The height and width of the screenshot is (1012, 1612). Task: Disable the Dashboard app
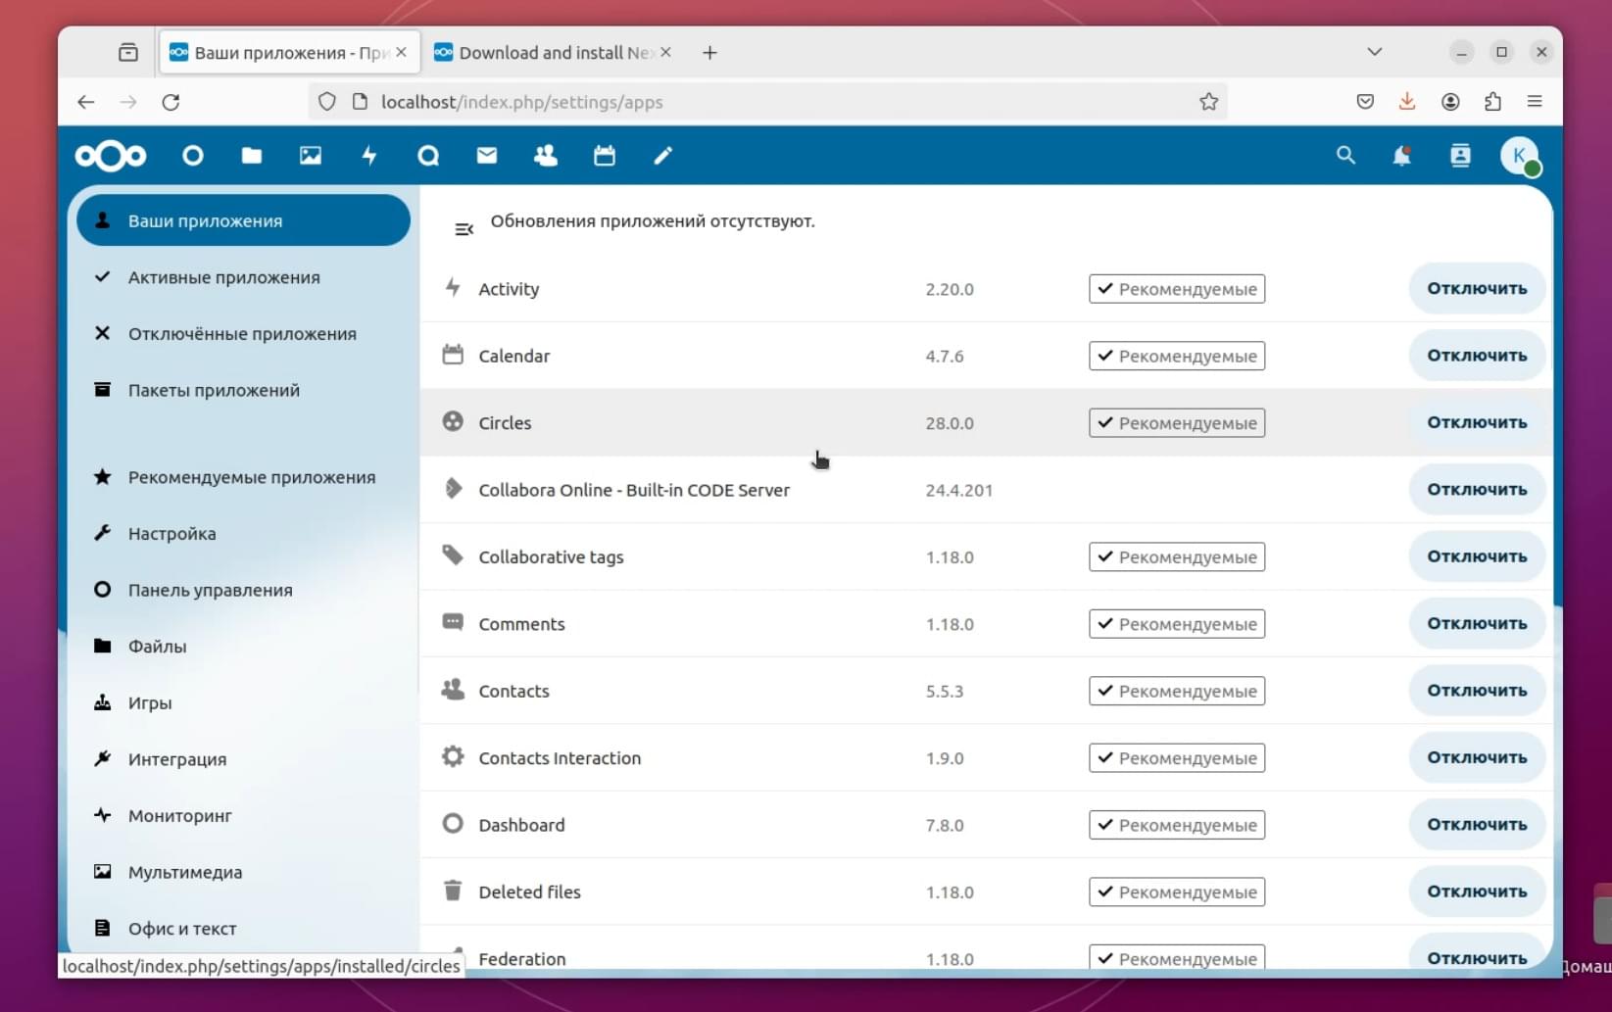[1477, 825]
